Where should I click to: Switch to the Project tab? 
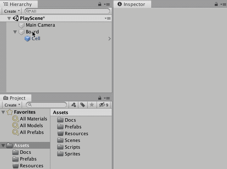click(x=16, y=98)
